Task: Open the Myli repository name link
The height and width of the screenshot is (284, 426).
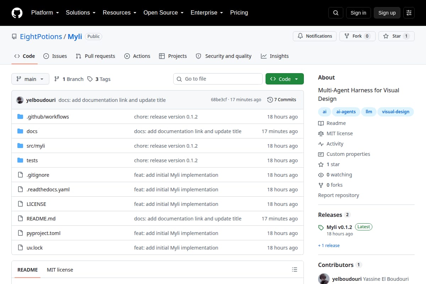Action: pyautogui.click(x=75, y=37)
